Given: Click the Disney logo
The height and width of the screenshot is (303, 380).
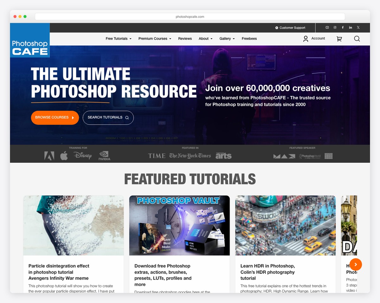Looking at the screenshot, I should point(83,155).
